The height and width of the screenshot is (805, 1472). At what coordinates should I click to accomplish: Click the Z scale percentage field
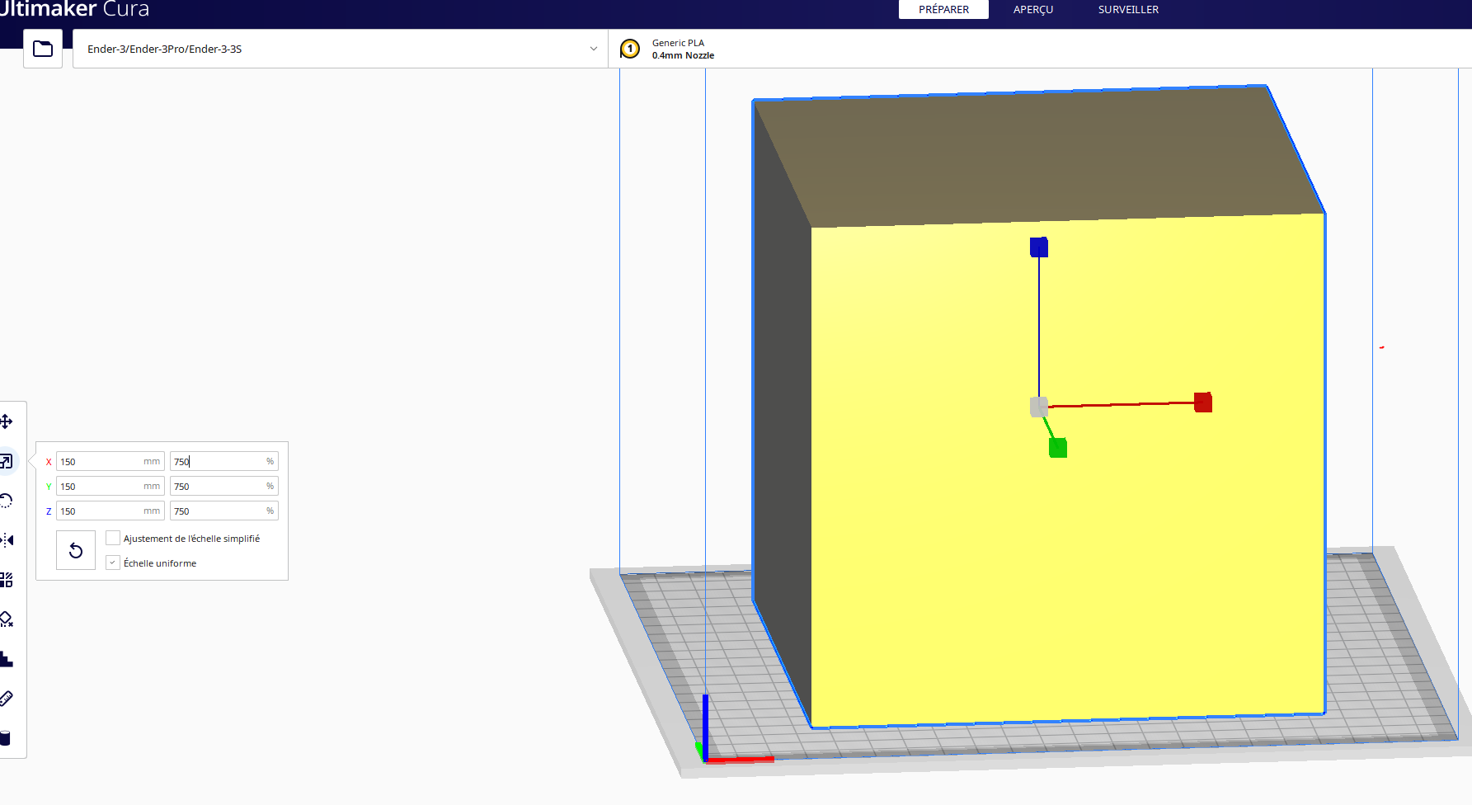pos(224,511)
